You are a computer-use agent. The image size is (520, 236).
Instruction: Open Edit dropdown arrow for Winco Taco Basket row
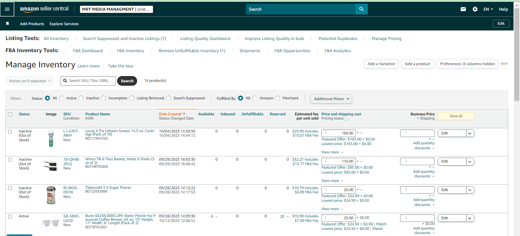pyautogui.click(x=471, y=161)
